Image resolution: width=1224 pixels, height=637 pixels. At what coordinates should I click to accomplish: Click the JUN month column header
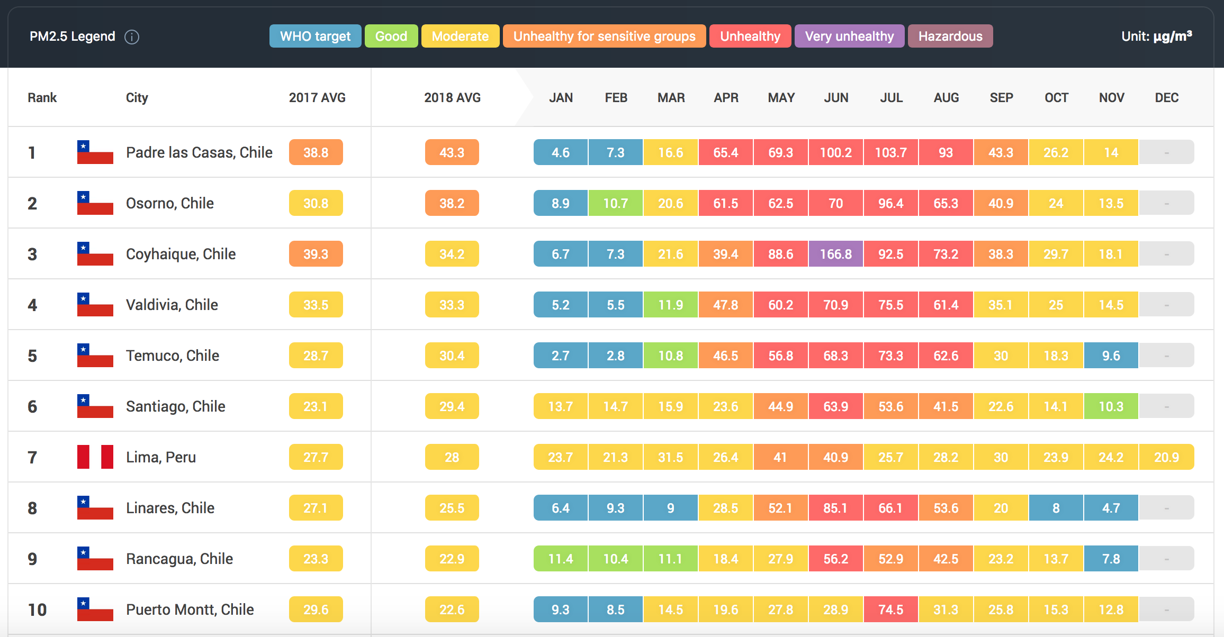tap(836, 98)
